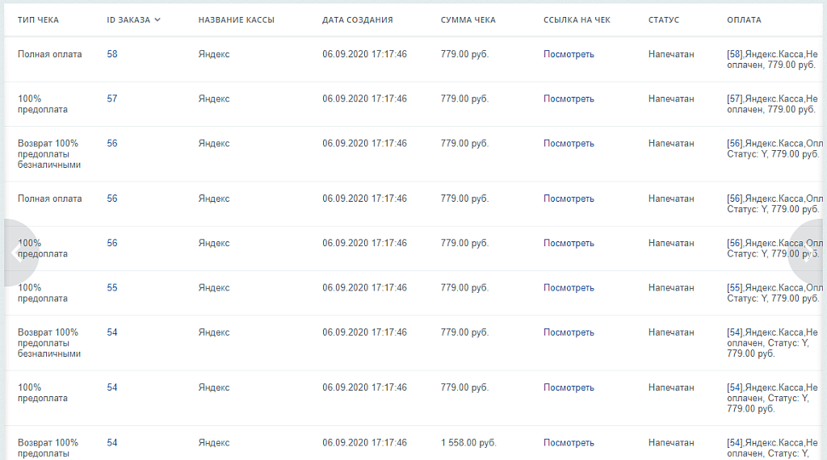Click the ДАТА СОЗДАНИЯ column header
This screenshot has width=827, height=460.
click(x=357, y=20)
